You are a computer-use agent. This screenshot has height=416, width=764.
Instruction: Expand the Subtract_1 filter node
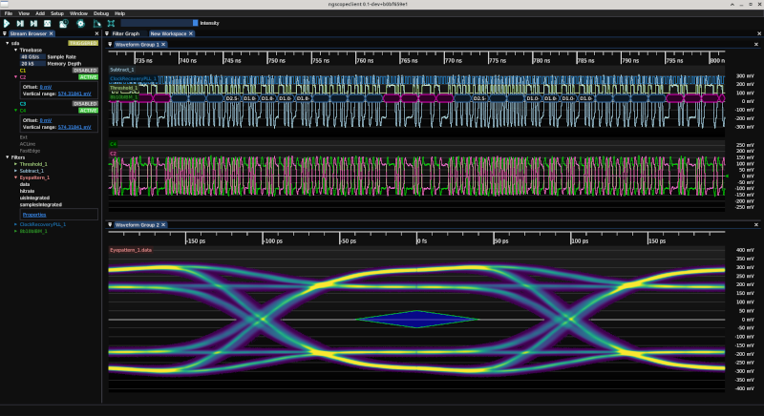[x=15, y=171]
